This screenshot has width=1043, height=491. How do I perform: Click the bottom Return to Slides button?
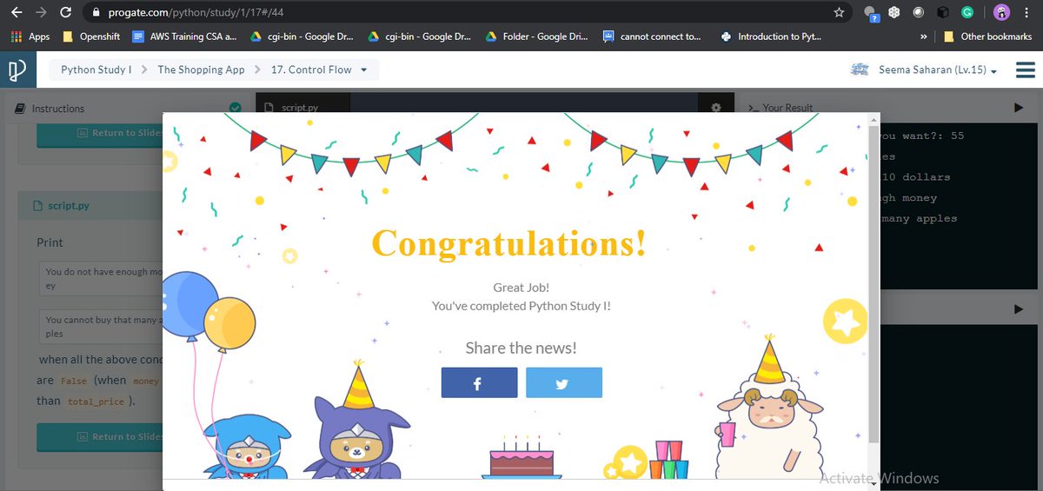tap(100, 436)
